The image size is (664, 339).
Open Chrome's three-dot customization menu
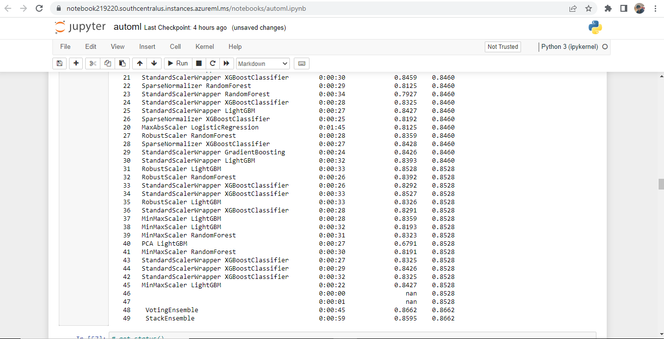[655, 8]
